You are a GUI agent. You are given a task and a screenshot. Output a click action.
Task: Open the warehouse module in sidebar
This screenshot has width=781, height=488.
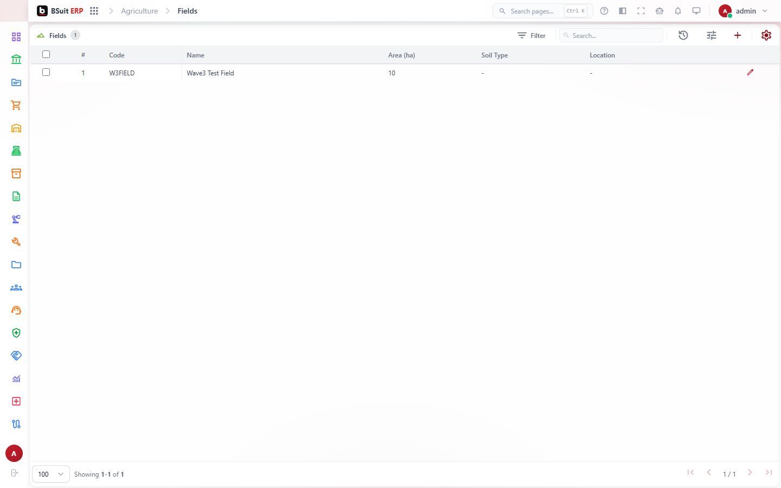pyautogui.click(x=16, y=128)
